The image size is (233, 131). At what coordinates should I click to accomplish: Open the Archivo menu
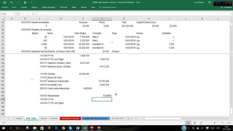point(5,7)
